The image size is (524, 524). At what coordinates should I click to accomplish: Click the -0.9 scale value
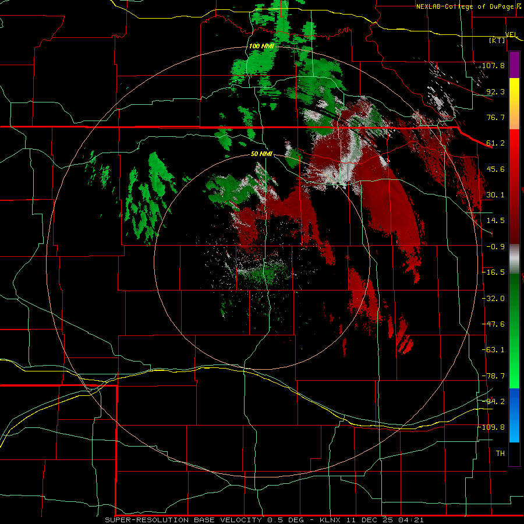coord(495,247)
